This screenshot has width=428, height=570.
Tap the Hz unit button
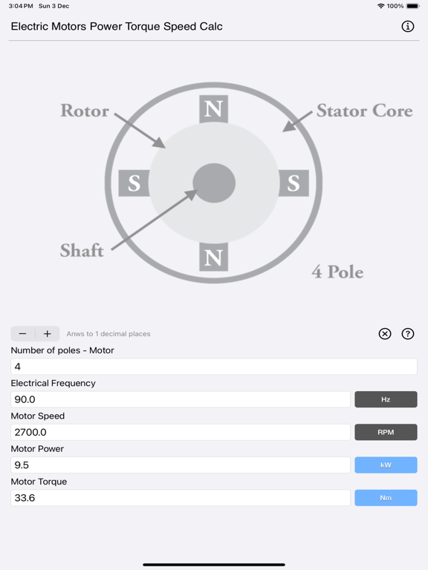point(386,399)
